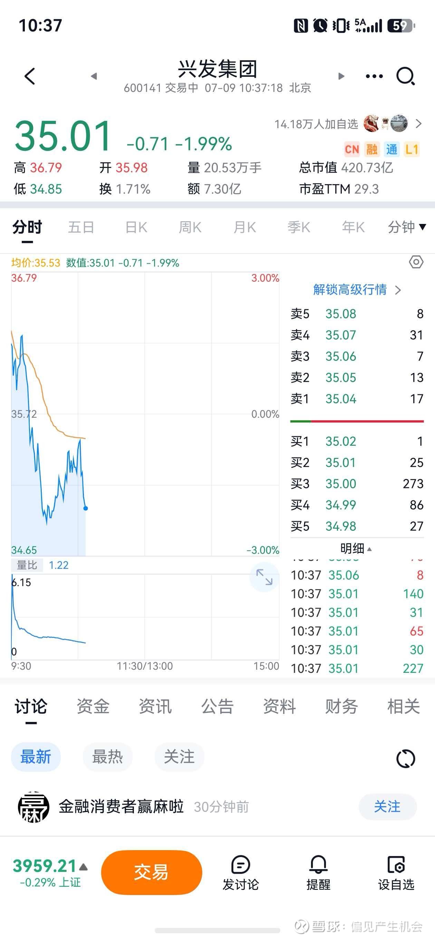Follow user 金融消费者赢麻啦
The height and width of the screenshot is (940, 435).
point(388,807)
